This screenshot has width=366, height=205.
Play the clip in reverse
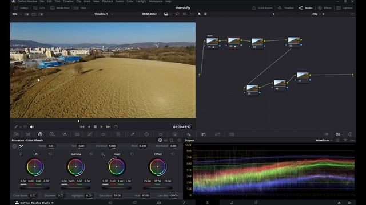[x=89, y=126]
